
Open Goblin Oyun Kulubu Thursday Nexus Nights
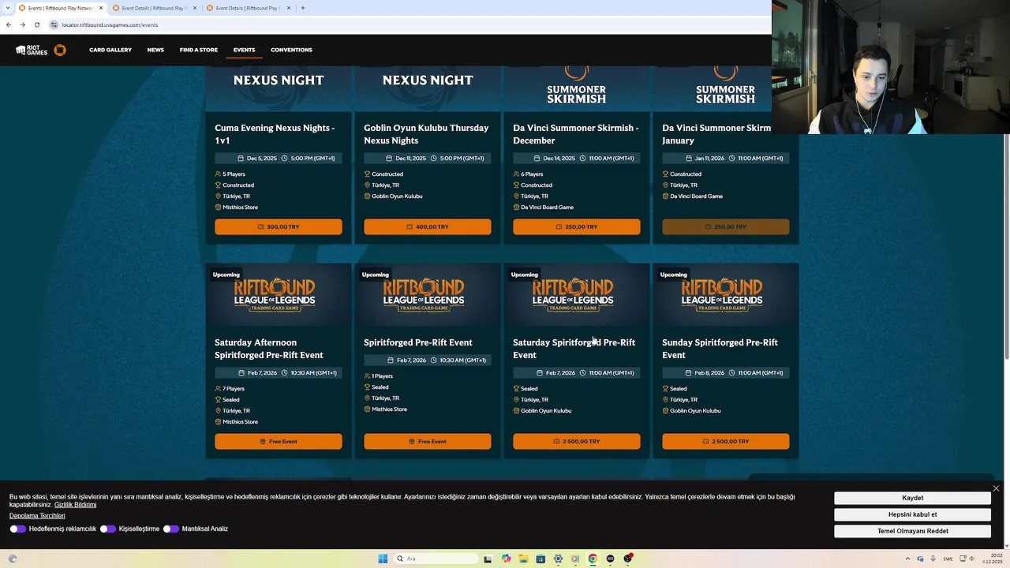426,134
